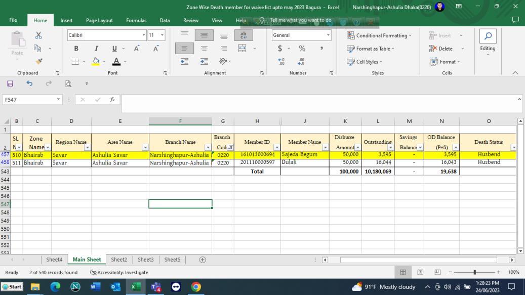The height and width of the screenshot is (295, 525).
Task: Toggle Align Left horizontal alignment
Action: coord(184,49)
